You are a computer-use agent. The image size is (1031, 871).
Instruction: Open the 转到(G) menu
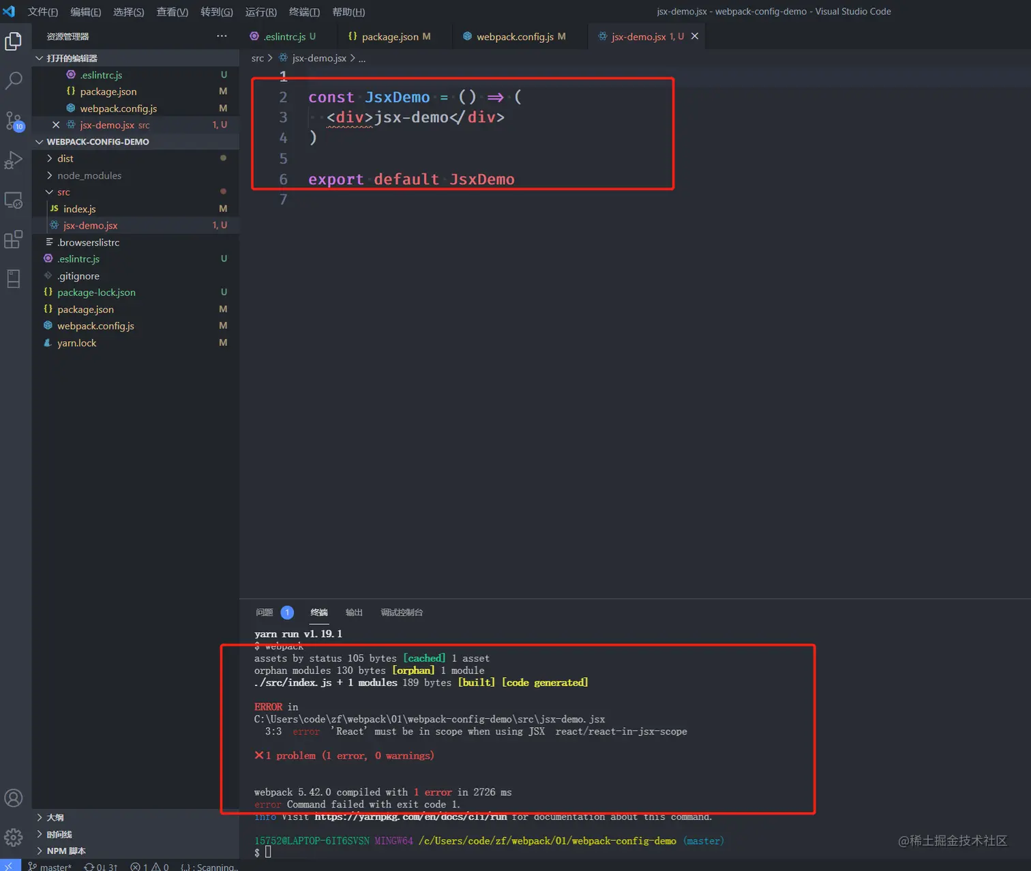point(216,12)
